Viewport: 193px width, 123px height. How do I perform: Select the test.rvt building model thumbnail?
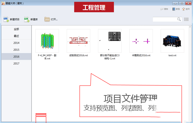[x=172, y=41]
